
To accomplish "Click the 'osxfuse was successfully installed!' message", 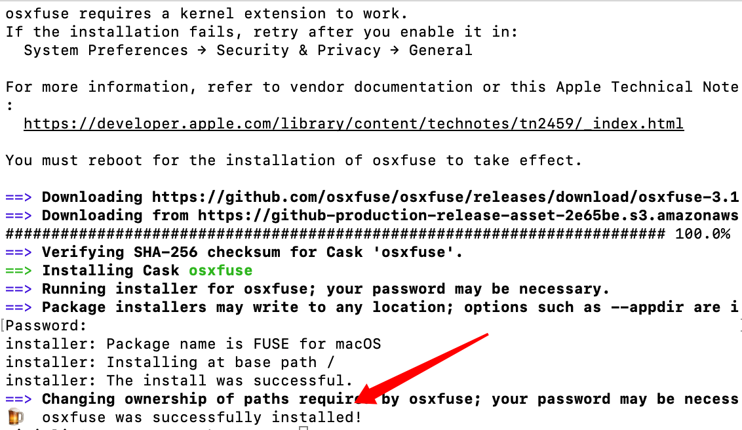I will click(x=202, y=417).
